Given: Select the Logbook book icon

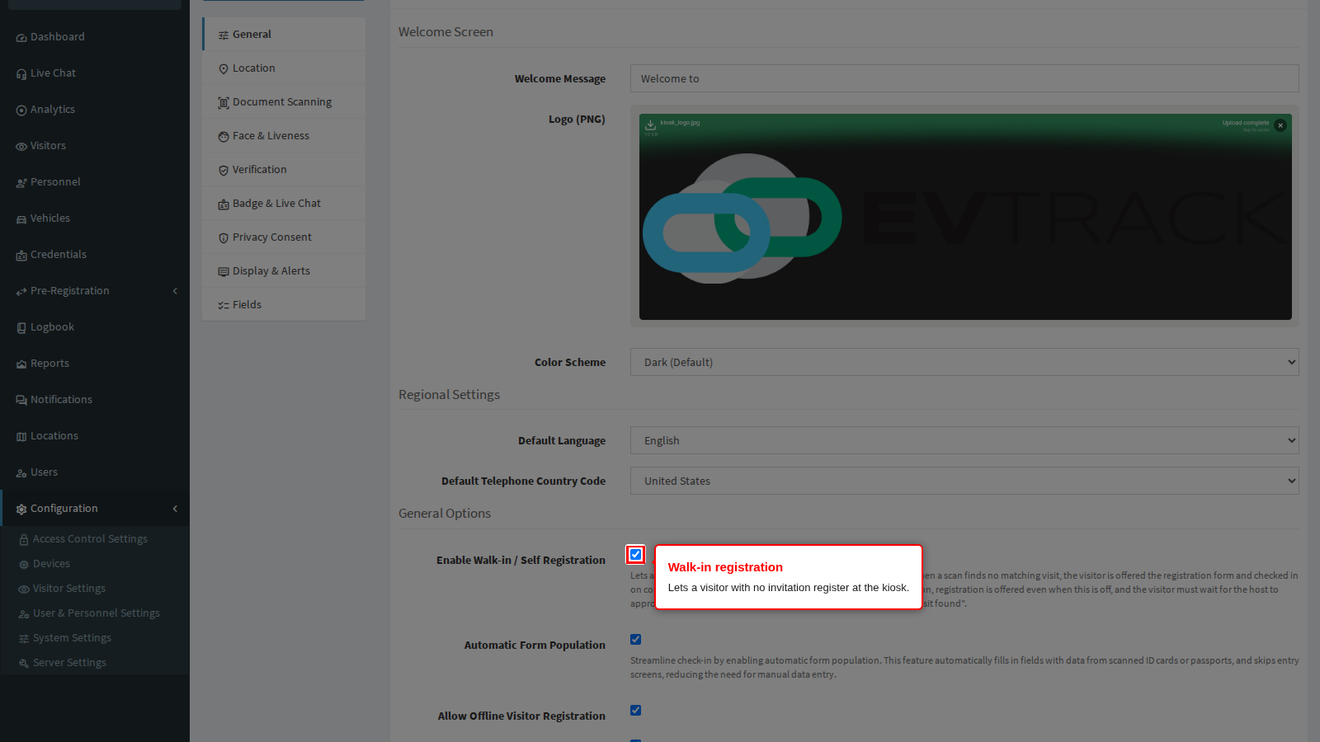Looking at the screenshot, I should pyautogui.click(x=21, y=328).
